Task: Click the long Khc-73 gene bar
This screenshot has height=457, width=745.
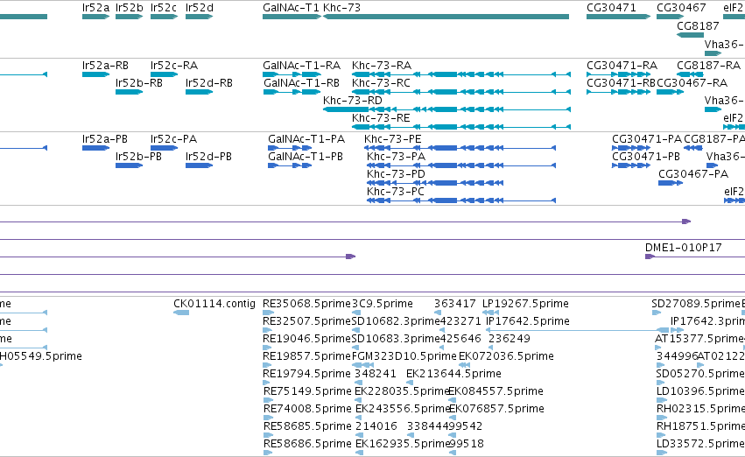Action: 446,17
